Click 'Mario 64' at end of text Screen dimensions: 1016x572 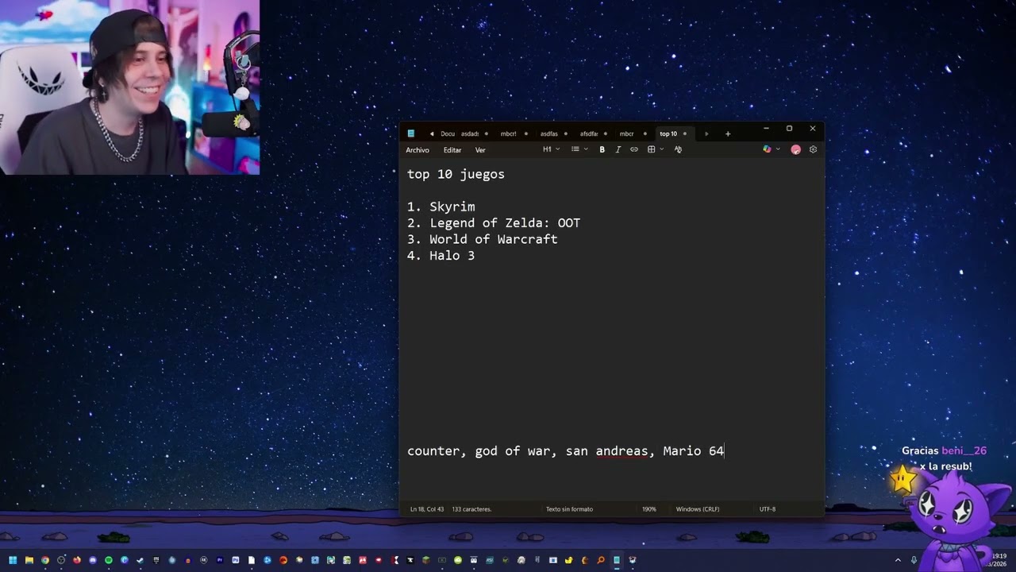point(693,451)
